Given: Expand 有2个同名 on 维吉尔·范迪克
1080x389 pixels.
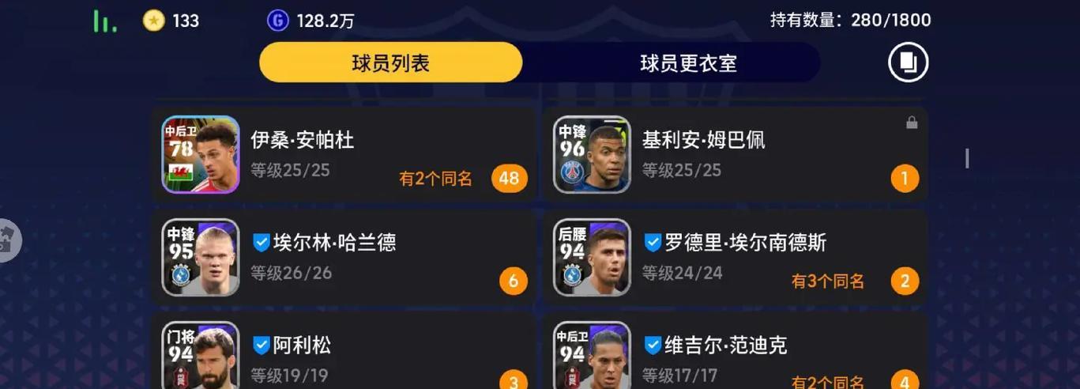Looking at the screenshot, I should click(827, 383).
